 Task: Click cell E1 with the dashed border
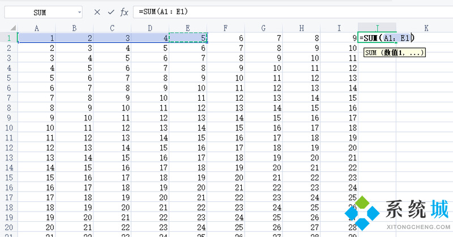[x=188, y=38]
